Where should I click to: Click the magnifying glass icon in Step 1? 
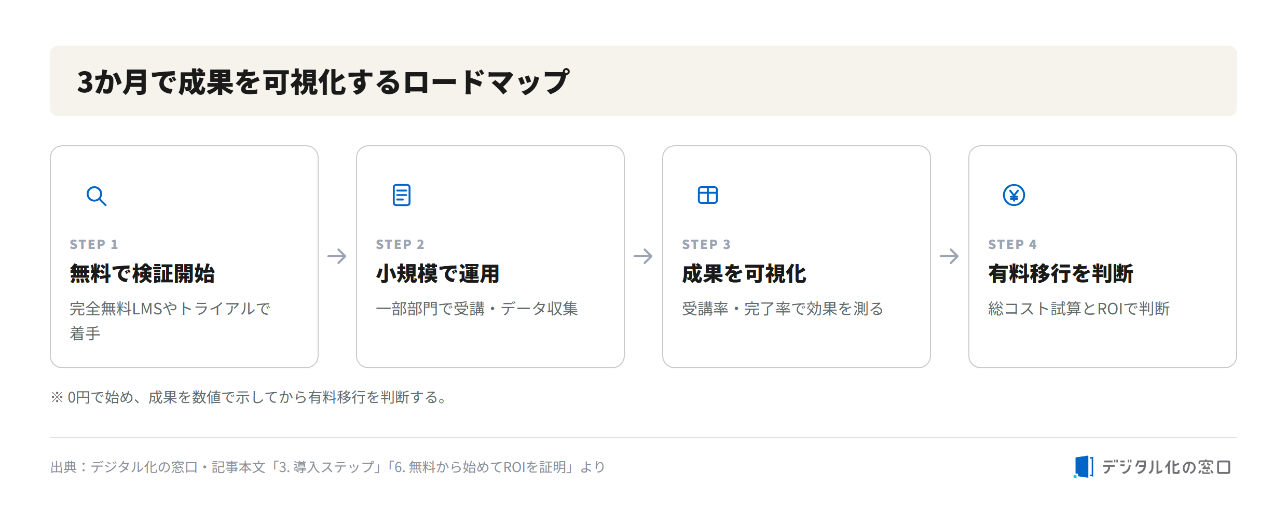[97, 196]
